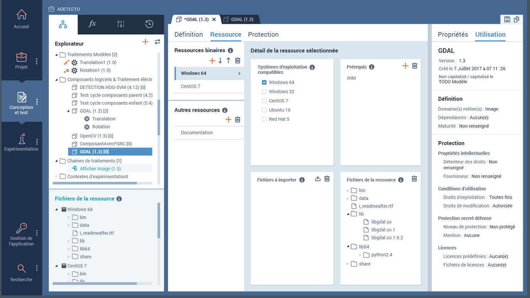Move binary resource down with arrow

point(220,61)
